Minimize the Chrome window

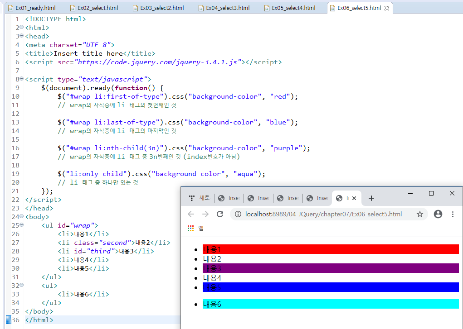(x=410, y=193)
